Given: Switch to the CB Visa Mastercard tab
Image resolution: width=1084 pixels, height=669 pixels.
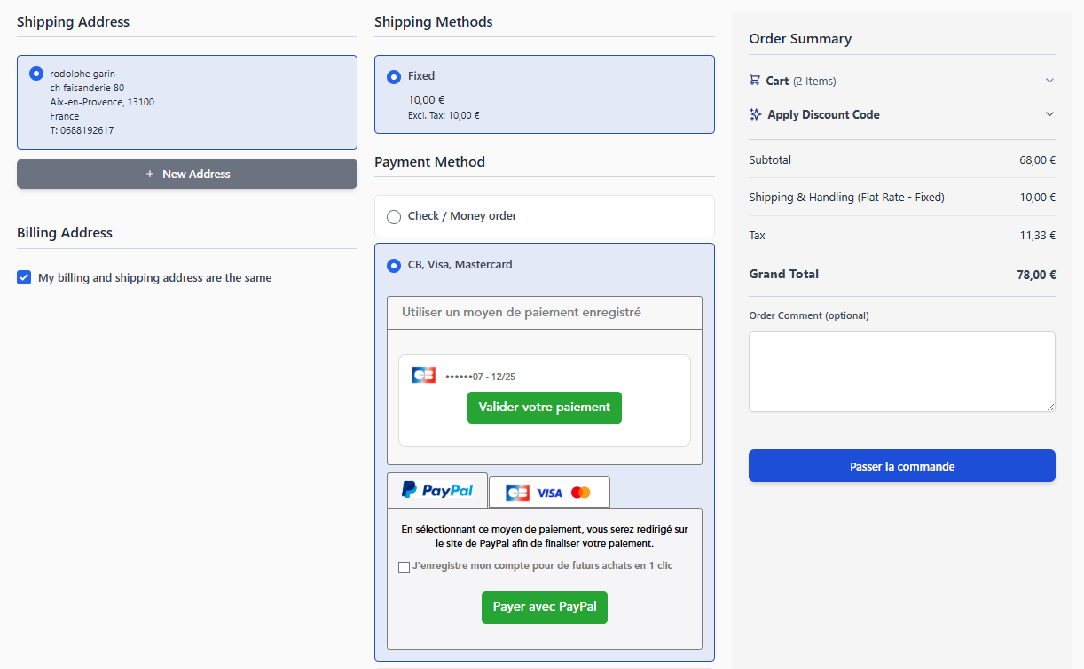Looking at the screenshot, I should click(549, 493).
